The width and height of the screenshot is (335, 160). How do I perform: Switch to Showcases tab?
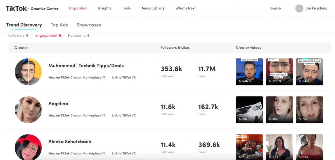(89, 25)
